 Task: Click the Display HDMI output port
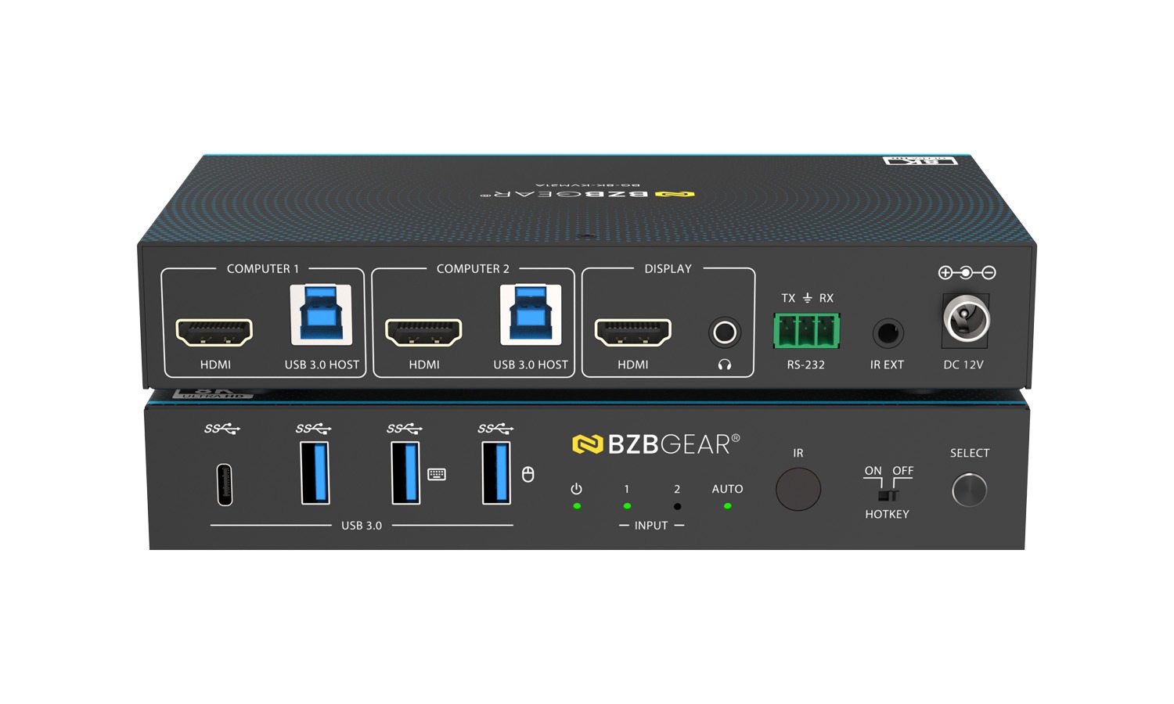(x=632, y=332)
